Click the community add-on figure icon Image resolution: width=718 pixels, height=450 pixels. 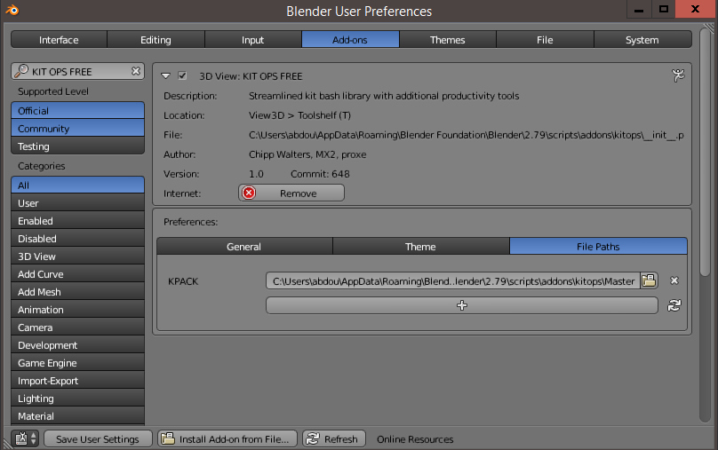click(678, 75)
